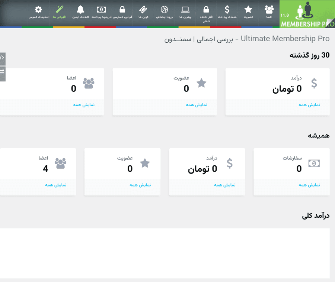The width and height of the screenshot is (335, 282).
Task: Click star icon in 30-day عضویت card
Action: click(x=201, y=83)
